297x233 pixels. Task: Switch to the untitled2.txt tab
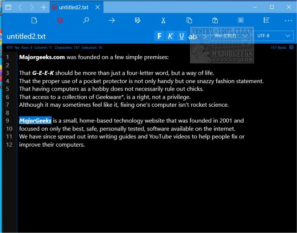point(73,7)
